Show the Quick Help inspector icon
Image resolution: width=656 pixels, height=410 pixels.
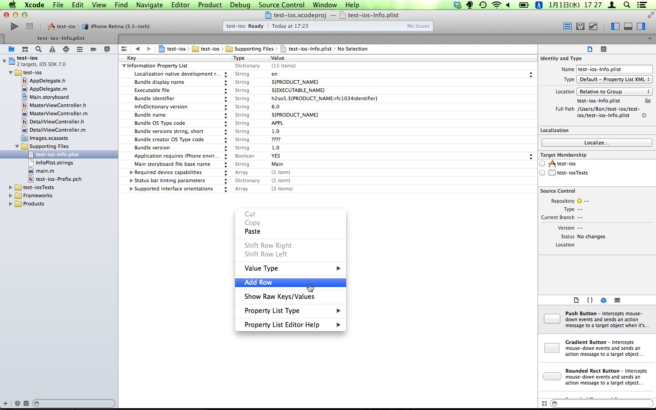coord(604,49)
